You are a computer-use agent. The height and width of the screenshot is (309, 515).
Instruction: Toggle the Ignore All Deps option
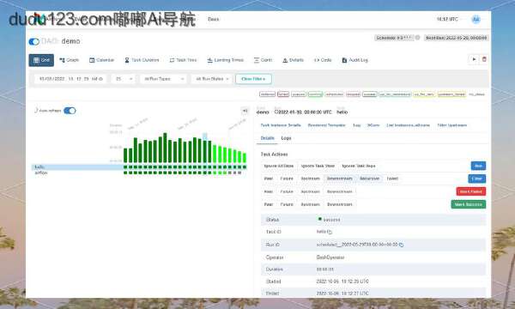[279, 166]
